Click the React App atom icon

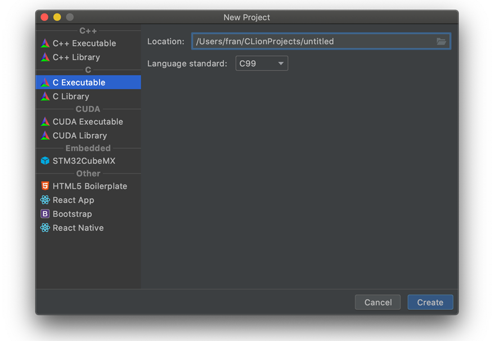(x=45, y=200)
